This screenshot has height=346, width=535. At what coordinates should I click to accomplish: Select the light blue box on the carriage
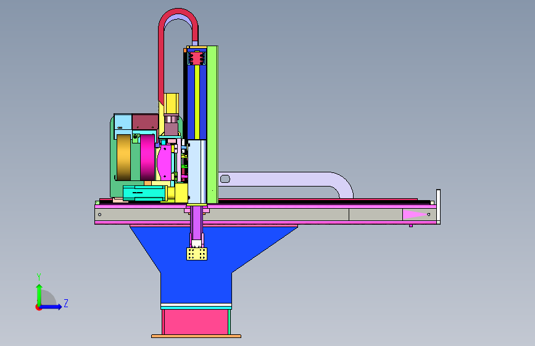point(123,122)
